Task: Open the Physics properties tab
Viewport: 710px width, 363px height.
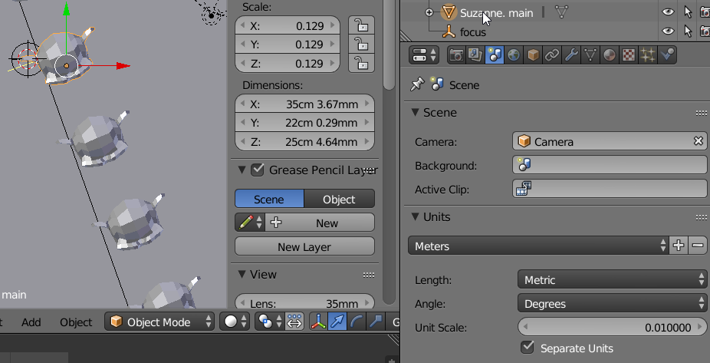Action: (666, 55)
